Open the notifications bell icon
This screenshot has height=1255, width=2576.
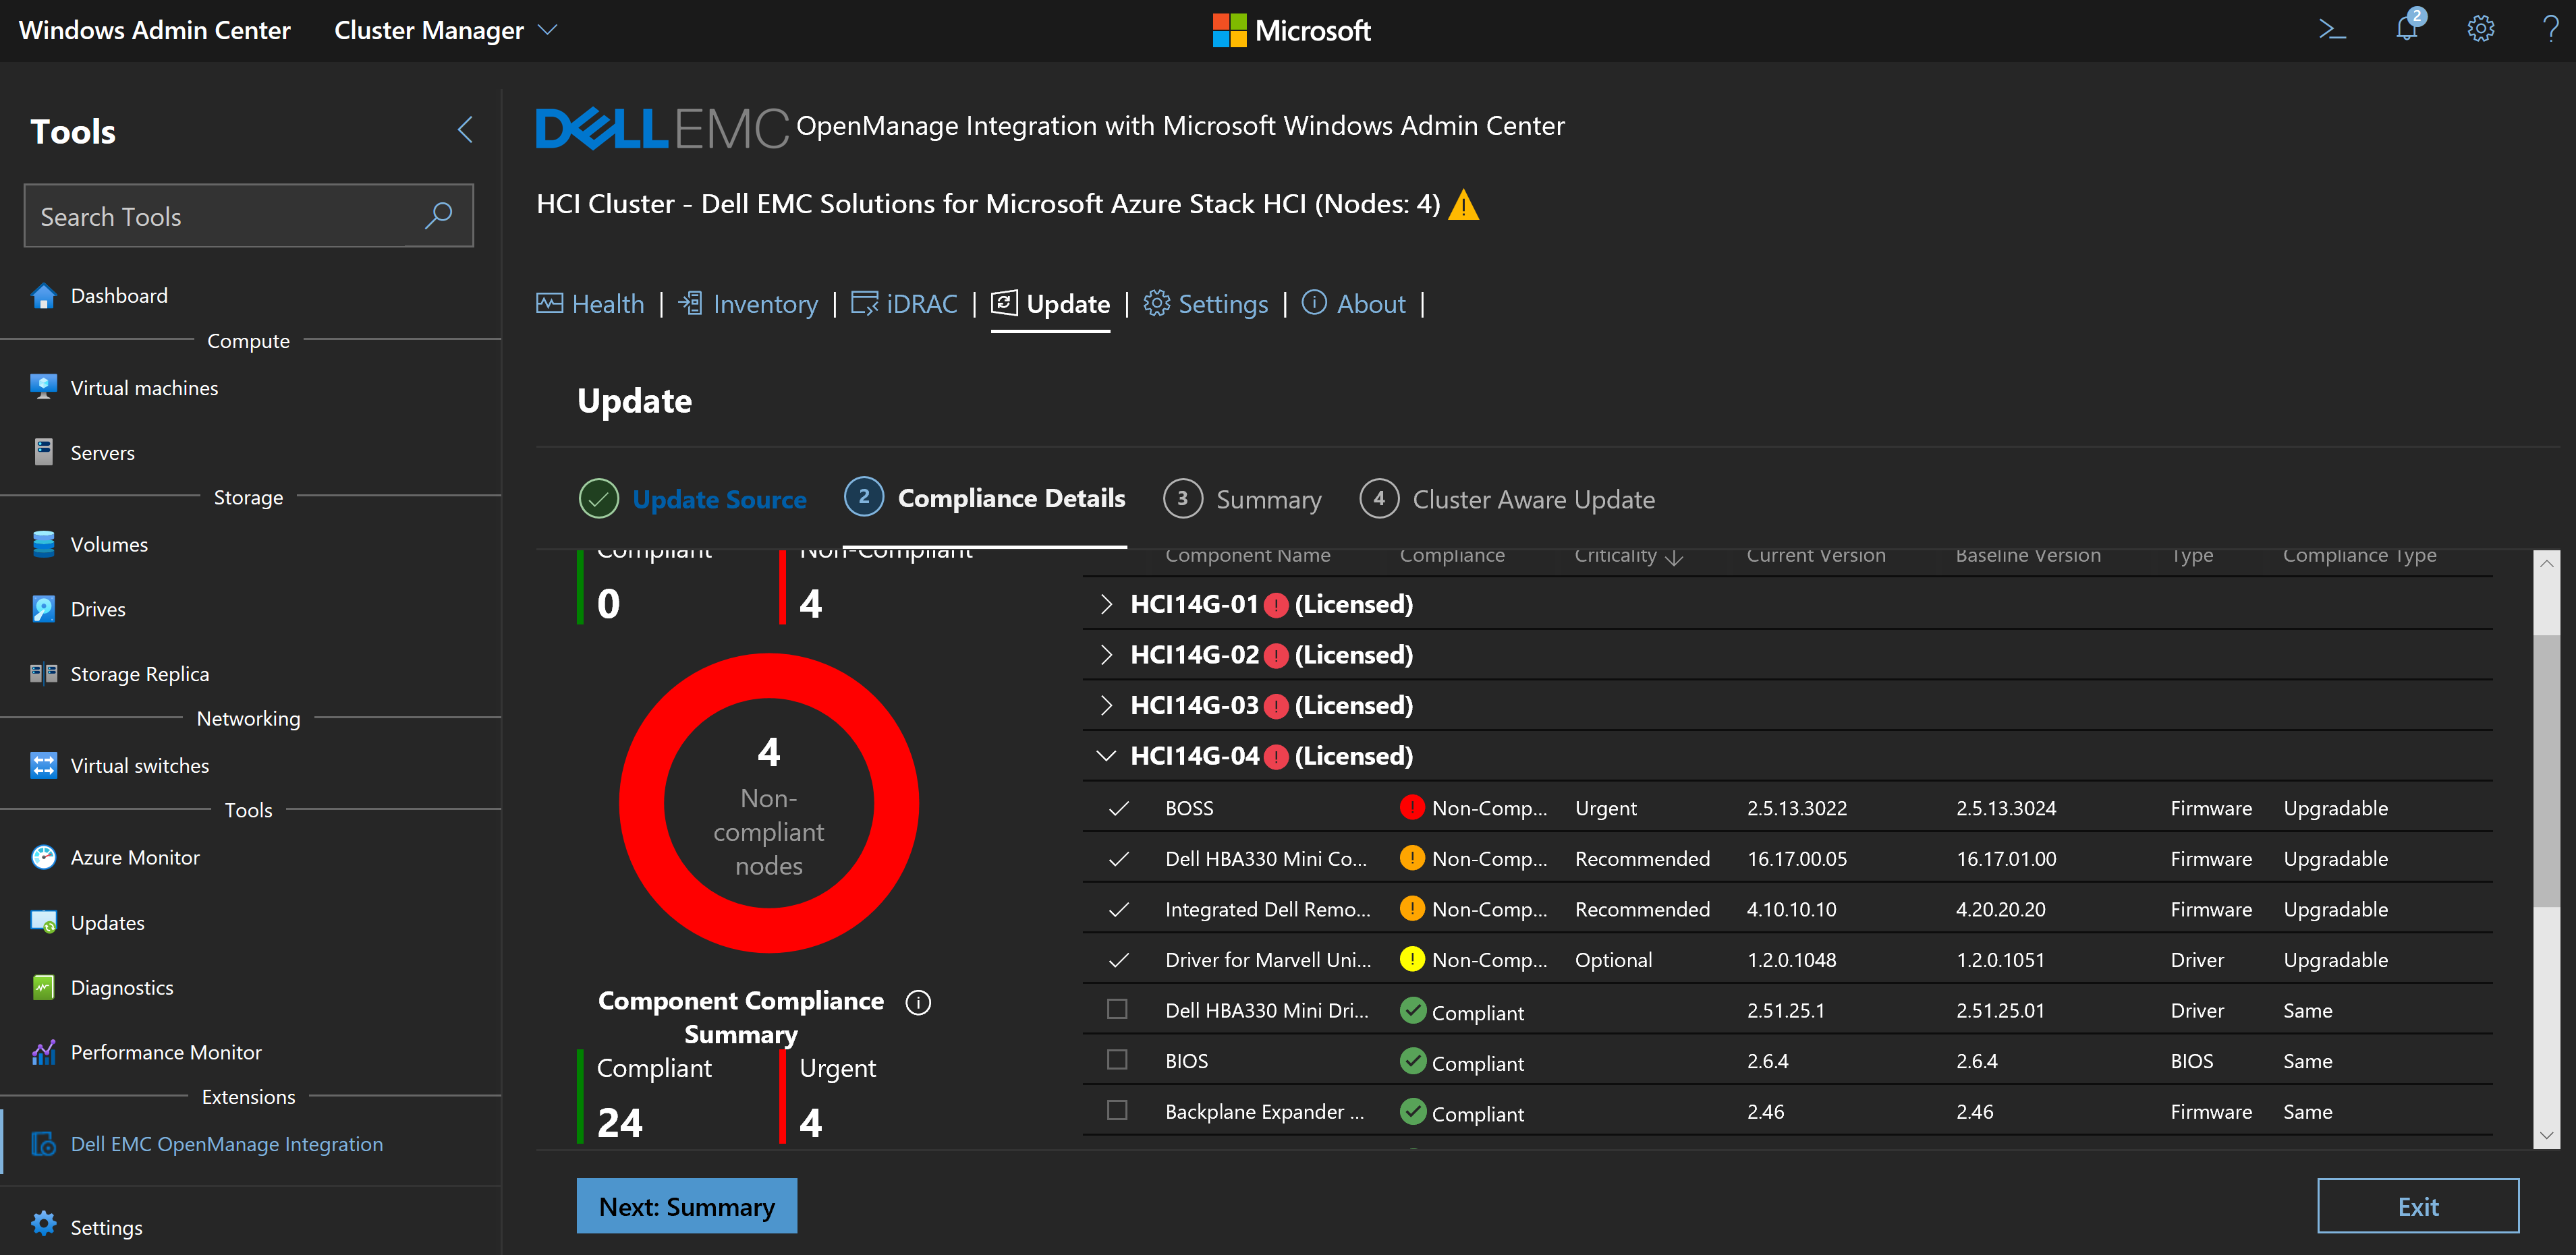(x=2408, y=28)
